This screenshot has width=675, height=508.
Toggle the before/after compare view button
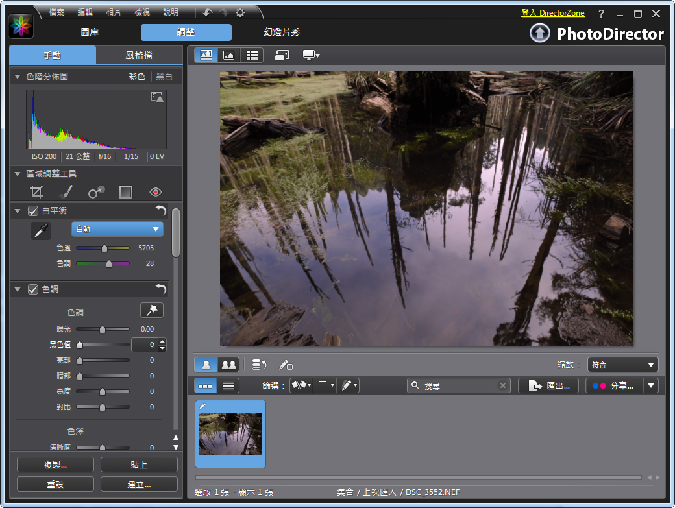[228, 365]
